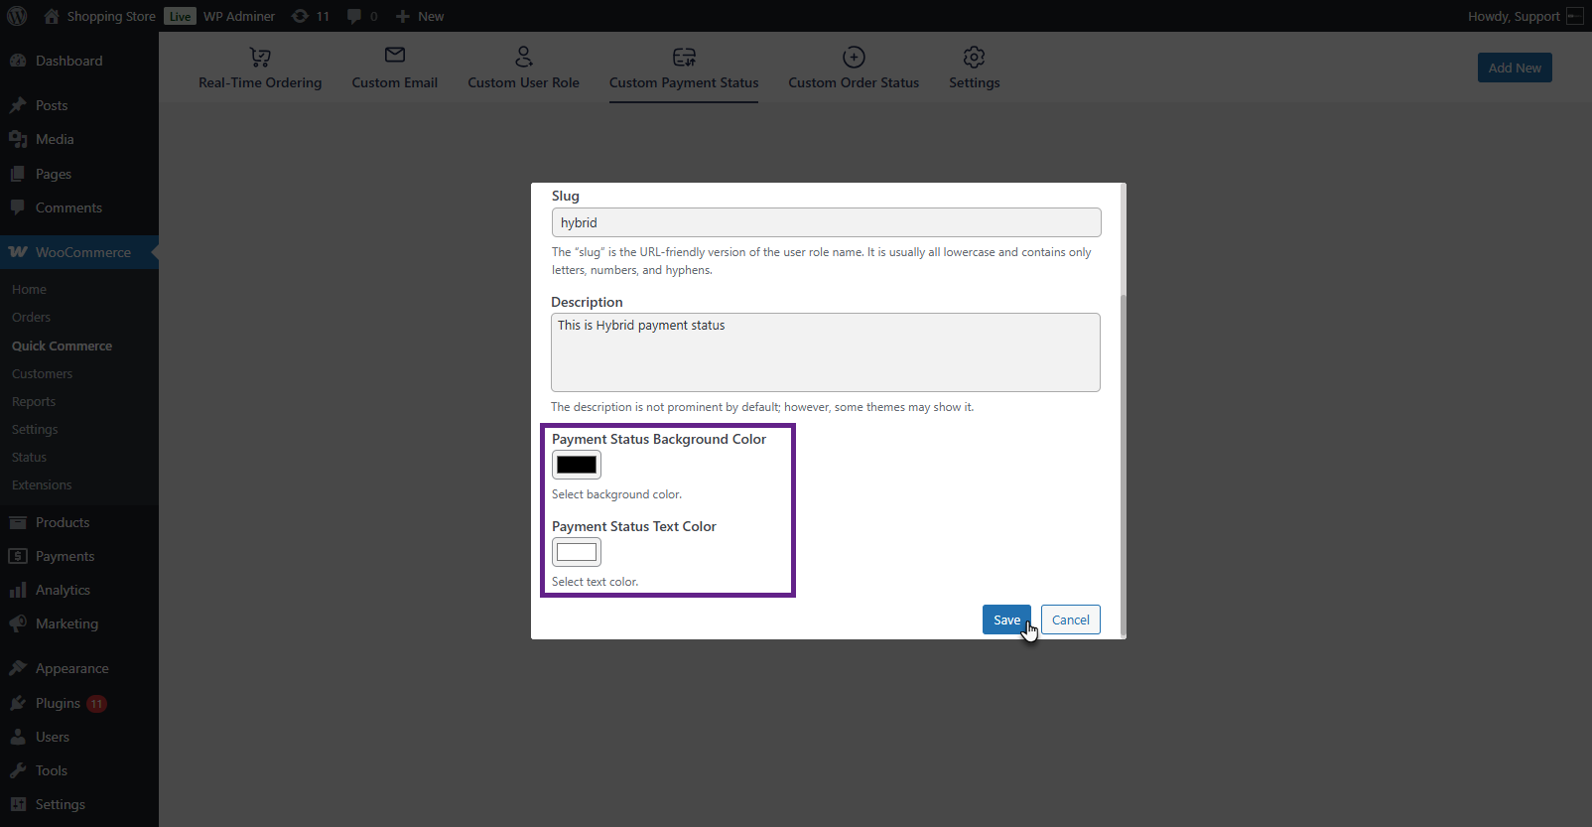Screen dimensions: 1592x827
Task: Click the Settings gear icon in top tabs
Action: (x=974, y=57)
